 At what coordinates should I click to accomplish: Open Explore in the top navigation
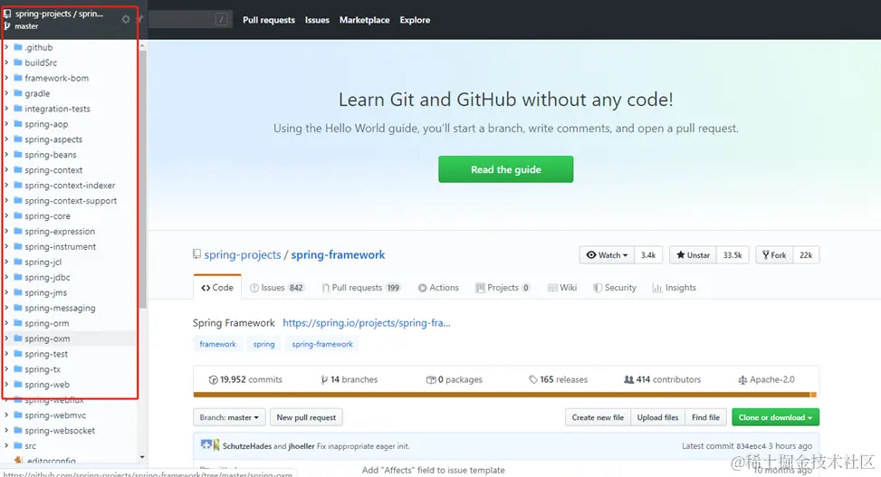click(415, 20)
